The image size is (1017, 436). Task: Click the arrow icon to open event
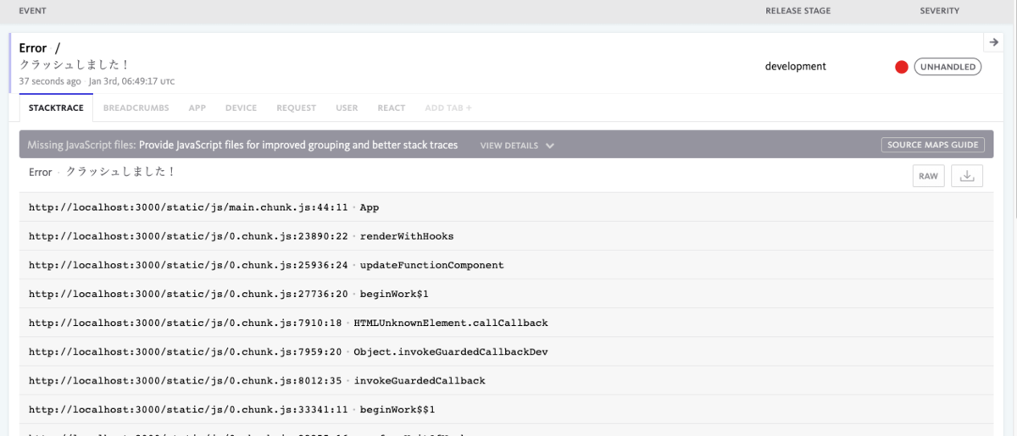(993, 42)
